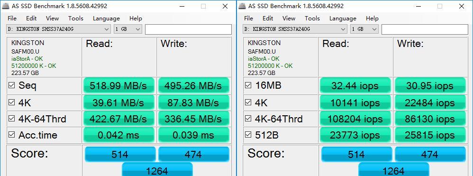This screenshot has height=176, width=473.
Task: Click the 108204 iops read result
Action: [x=355, y=118]
